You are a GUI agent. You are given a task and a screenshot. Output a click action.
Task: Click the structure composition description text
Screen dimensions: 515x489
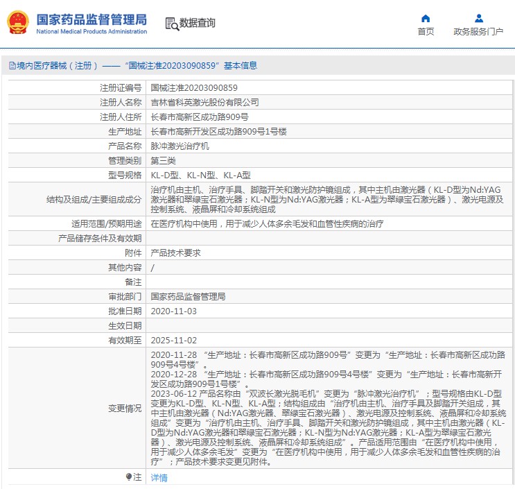(x=326, y=200)
